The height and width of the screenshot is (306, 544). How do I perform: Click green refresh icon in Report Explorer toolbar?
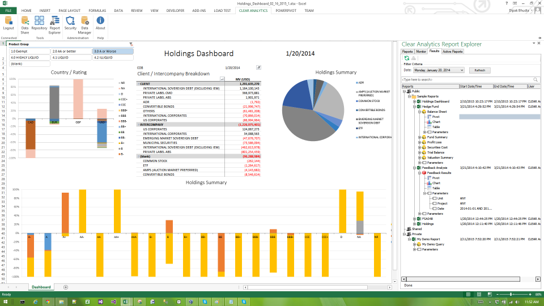coord(407,58)
